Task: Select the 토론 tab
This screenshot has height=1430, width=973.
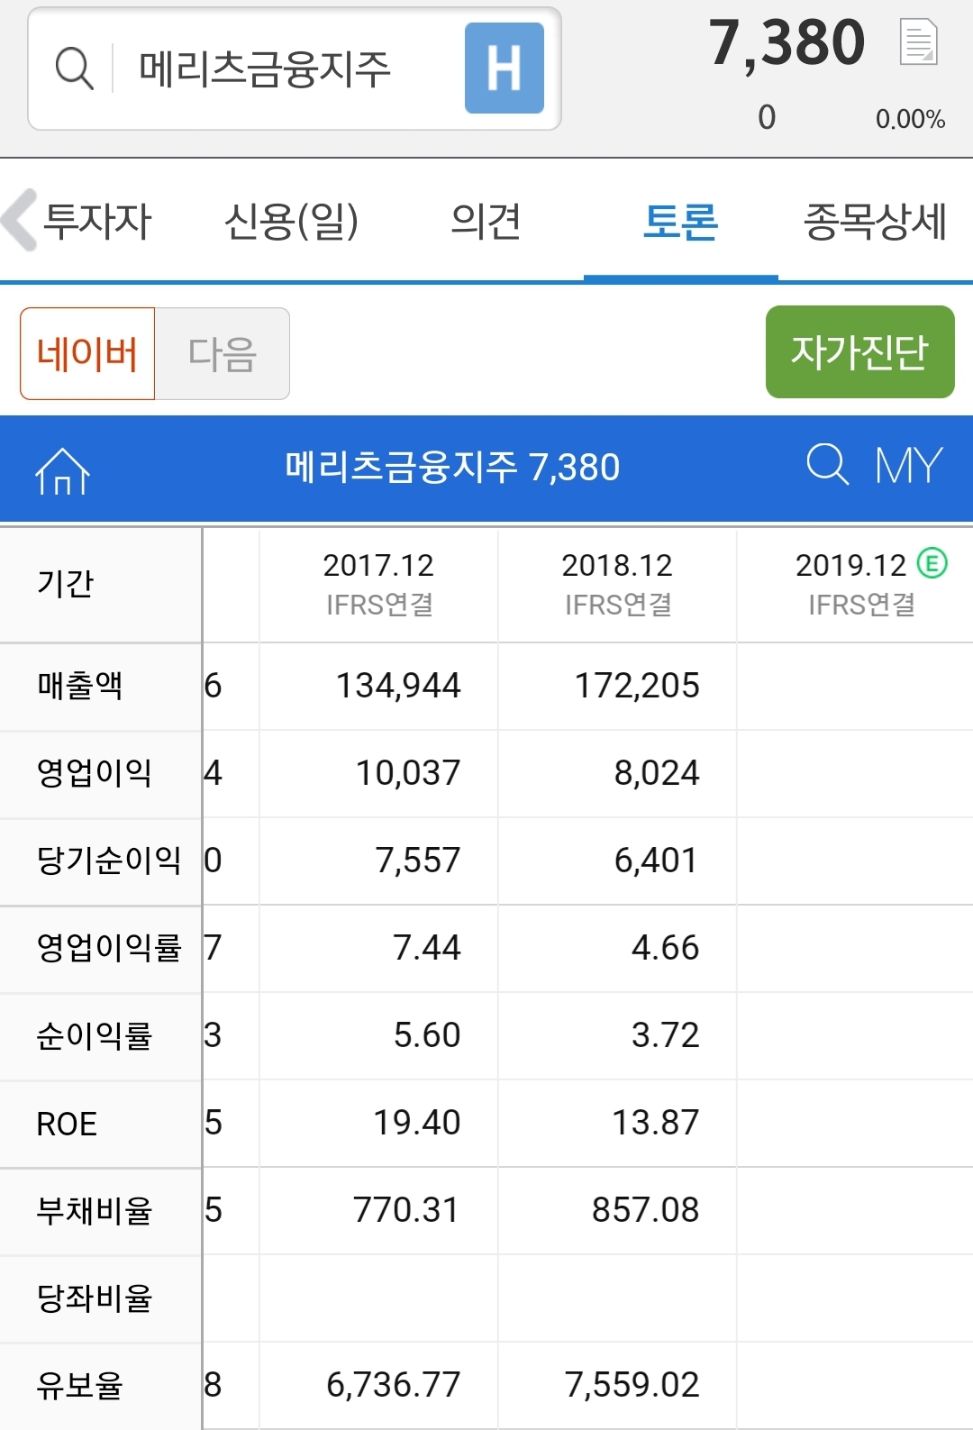Action: pos(680,222)
